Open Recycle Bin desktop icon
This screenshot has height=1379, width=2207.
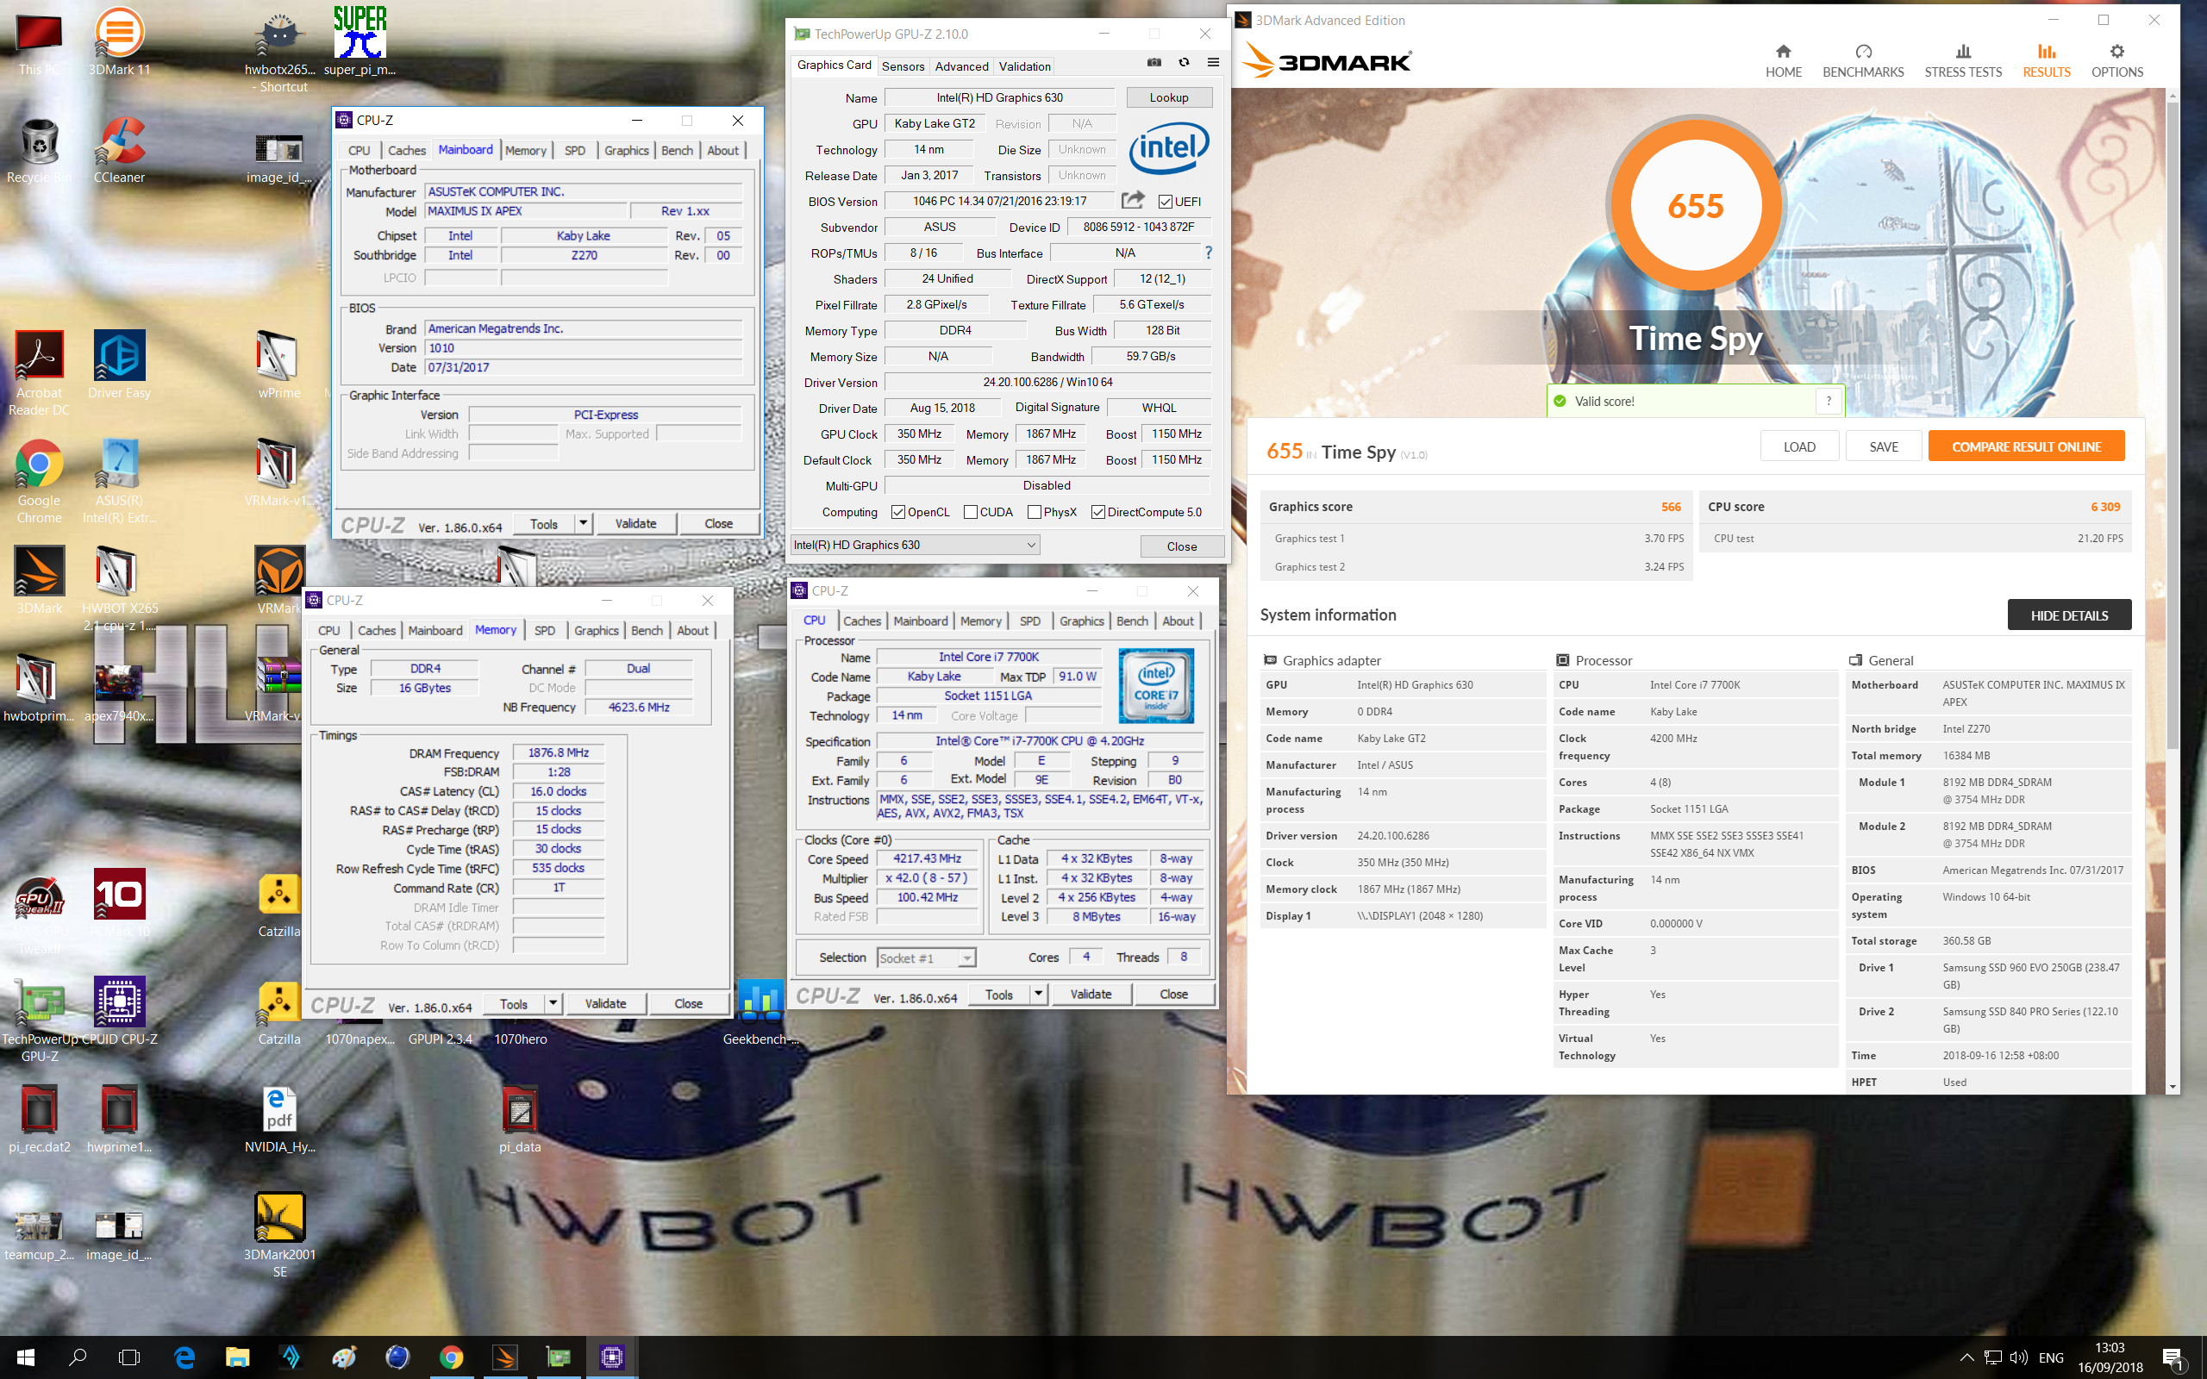(39, 151)
